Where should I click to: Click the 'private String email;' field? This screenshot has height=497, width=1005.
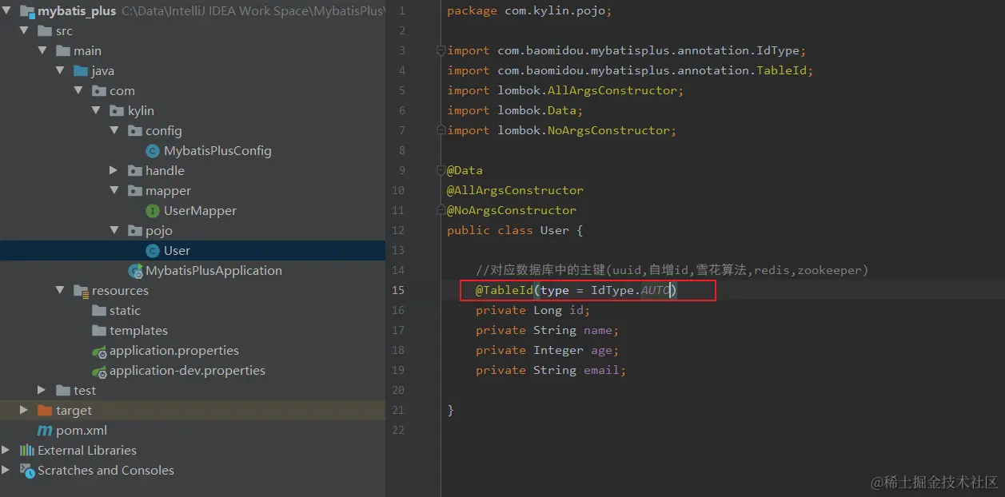pyautogui.click(x=551, y=370)
